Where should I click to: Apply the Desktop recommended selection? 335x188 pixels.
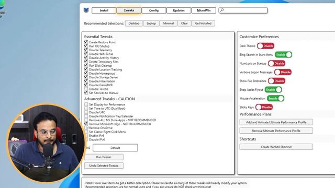[x=134, y=23]
